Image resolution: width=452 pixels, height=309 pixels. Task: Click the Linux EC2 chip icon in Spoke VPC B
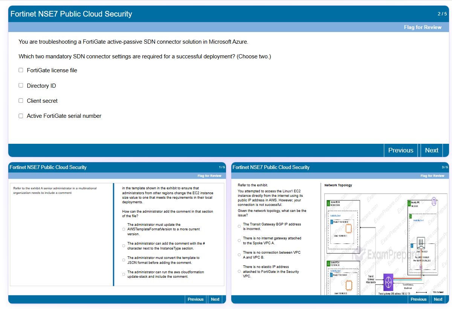348,228
